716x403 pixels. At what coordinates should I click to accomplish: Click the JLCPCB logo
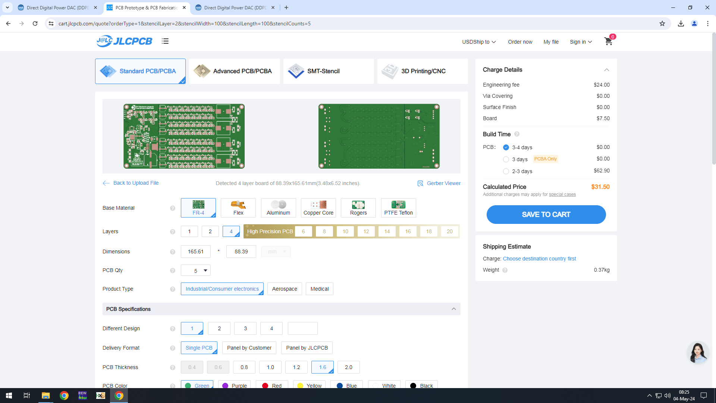pyautogui.click(x=125, y=41)
